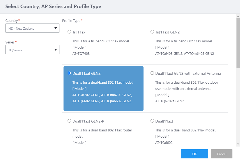Click the AT-TQ6702e GEN2 model text
Image resolution: width=240 pixels, height=163 pixels.
pos(169,101)
